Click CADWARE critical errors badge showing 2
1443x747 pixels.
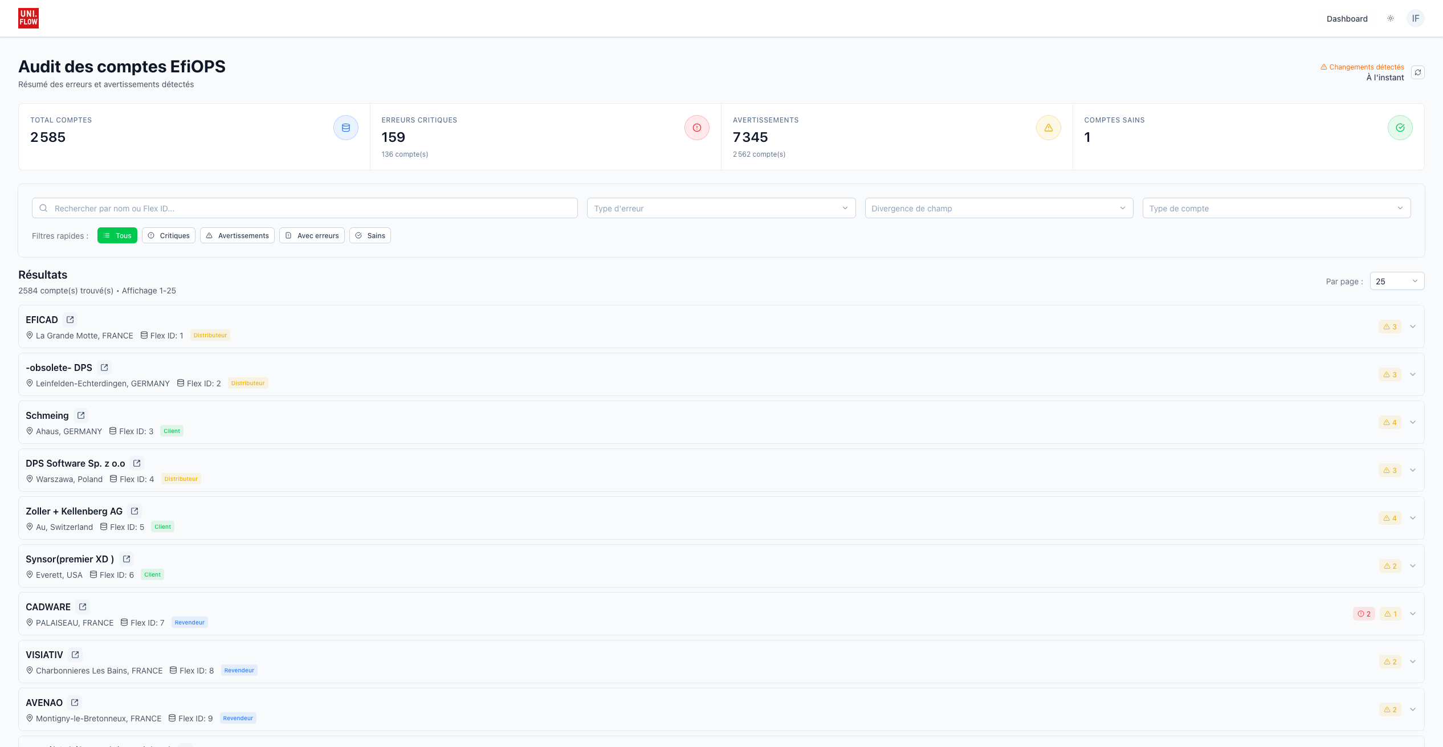point(1364,614)
